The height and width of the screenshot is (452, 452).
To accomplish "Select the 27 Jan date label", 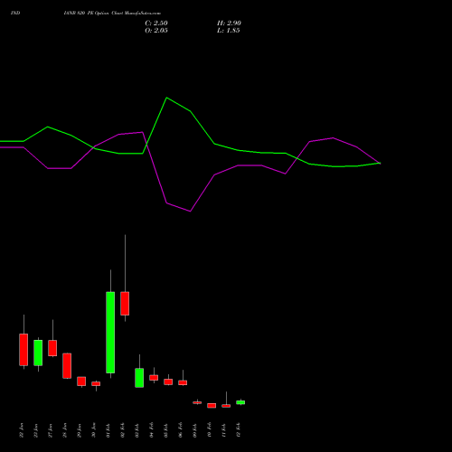I will click(51, 430).
